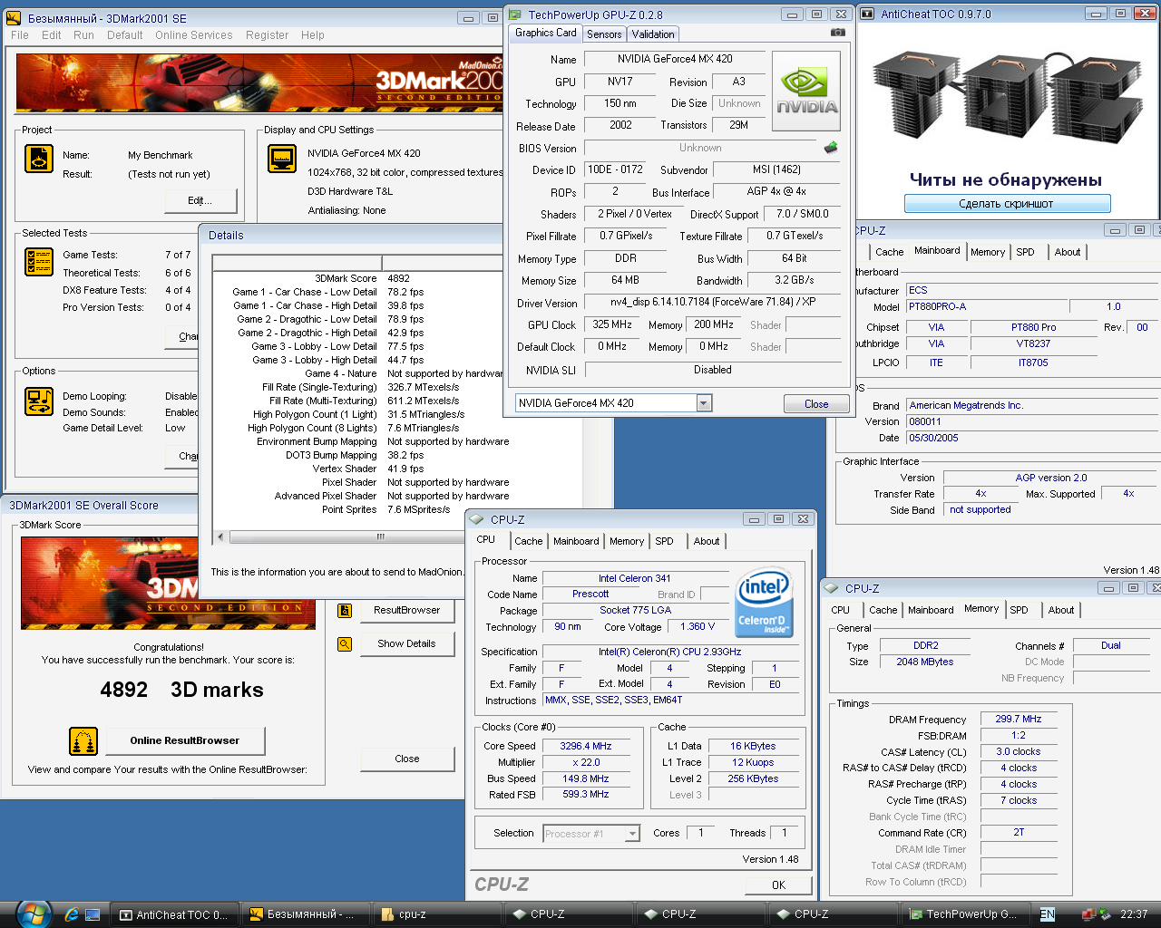
Task: Click OK in the CPU-Z CPU window
Action: [778, 885]
